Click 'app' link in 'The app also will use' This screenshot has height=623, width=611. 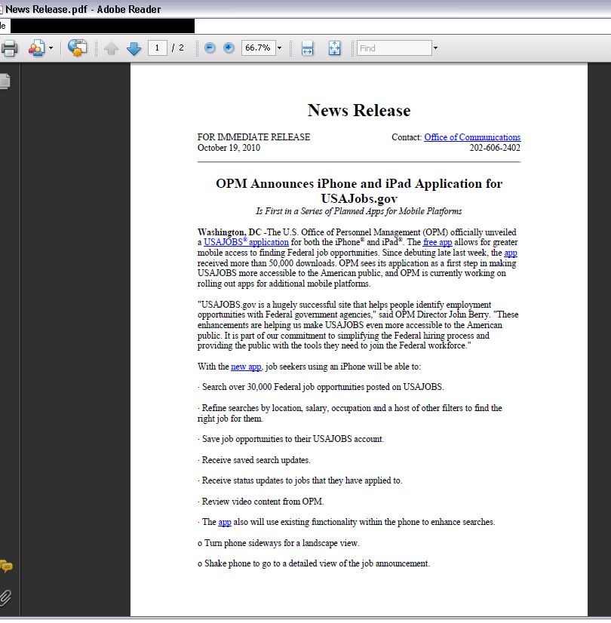coord(225,522)
